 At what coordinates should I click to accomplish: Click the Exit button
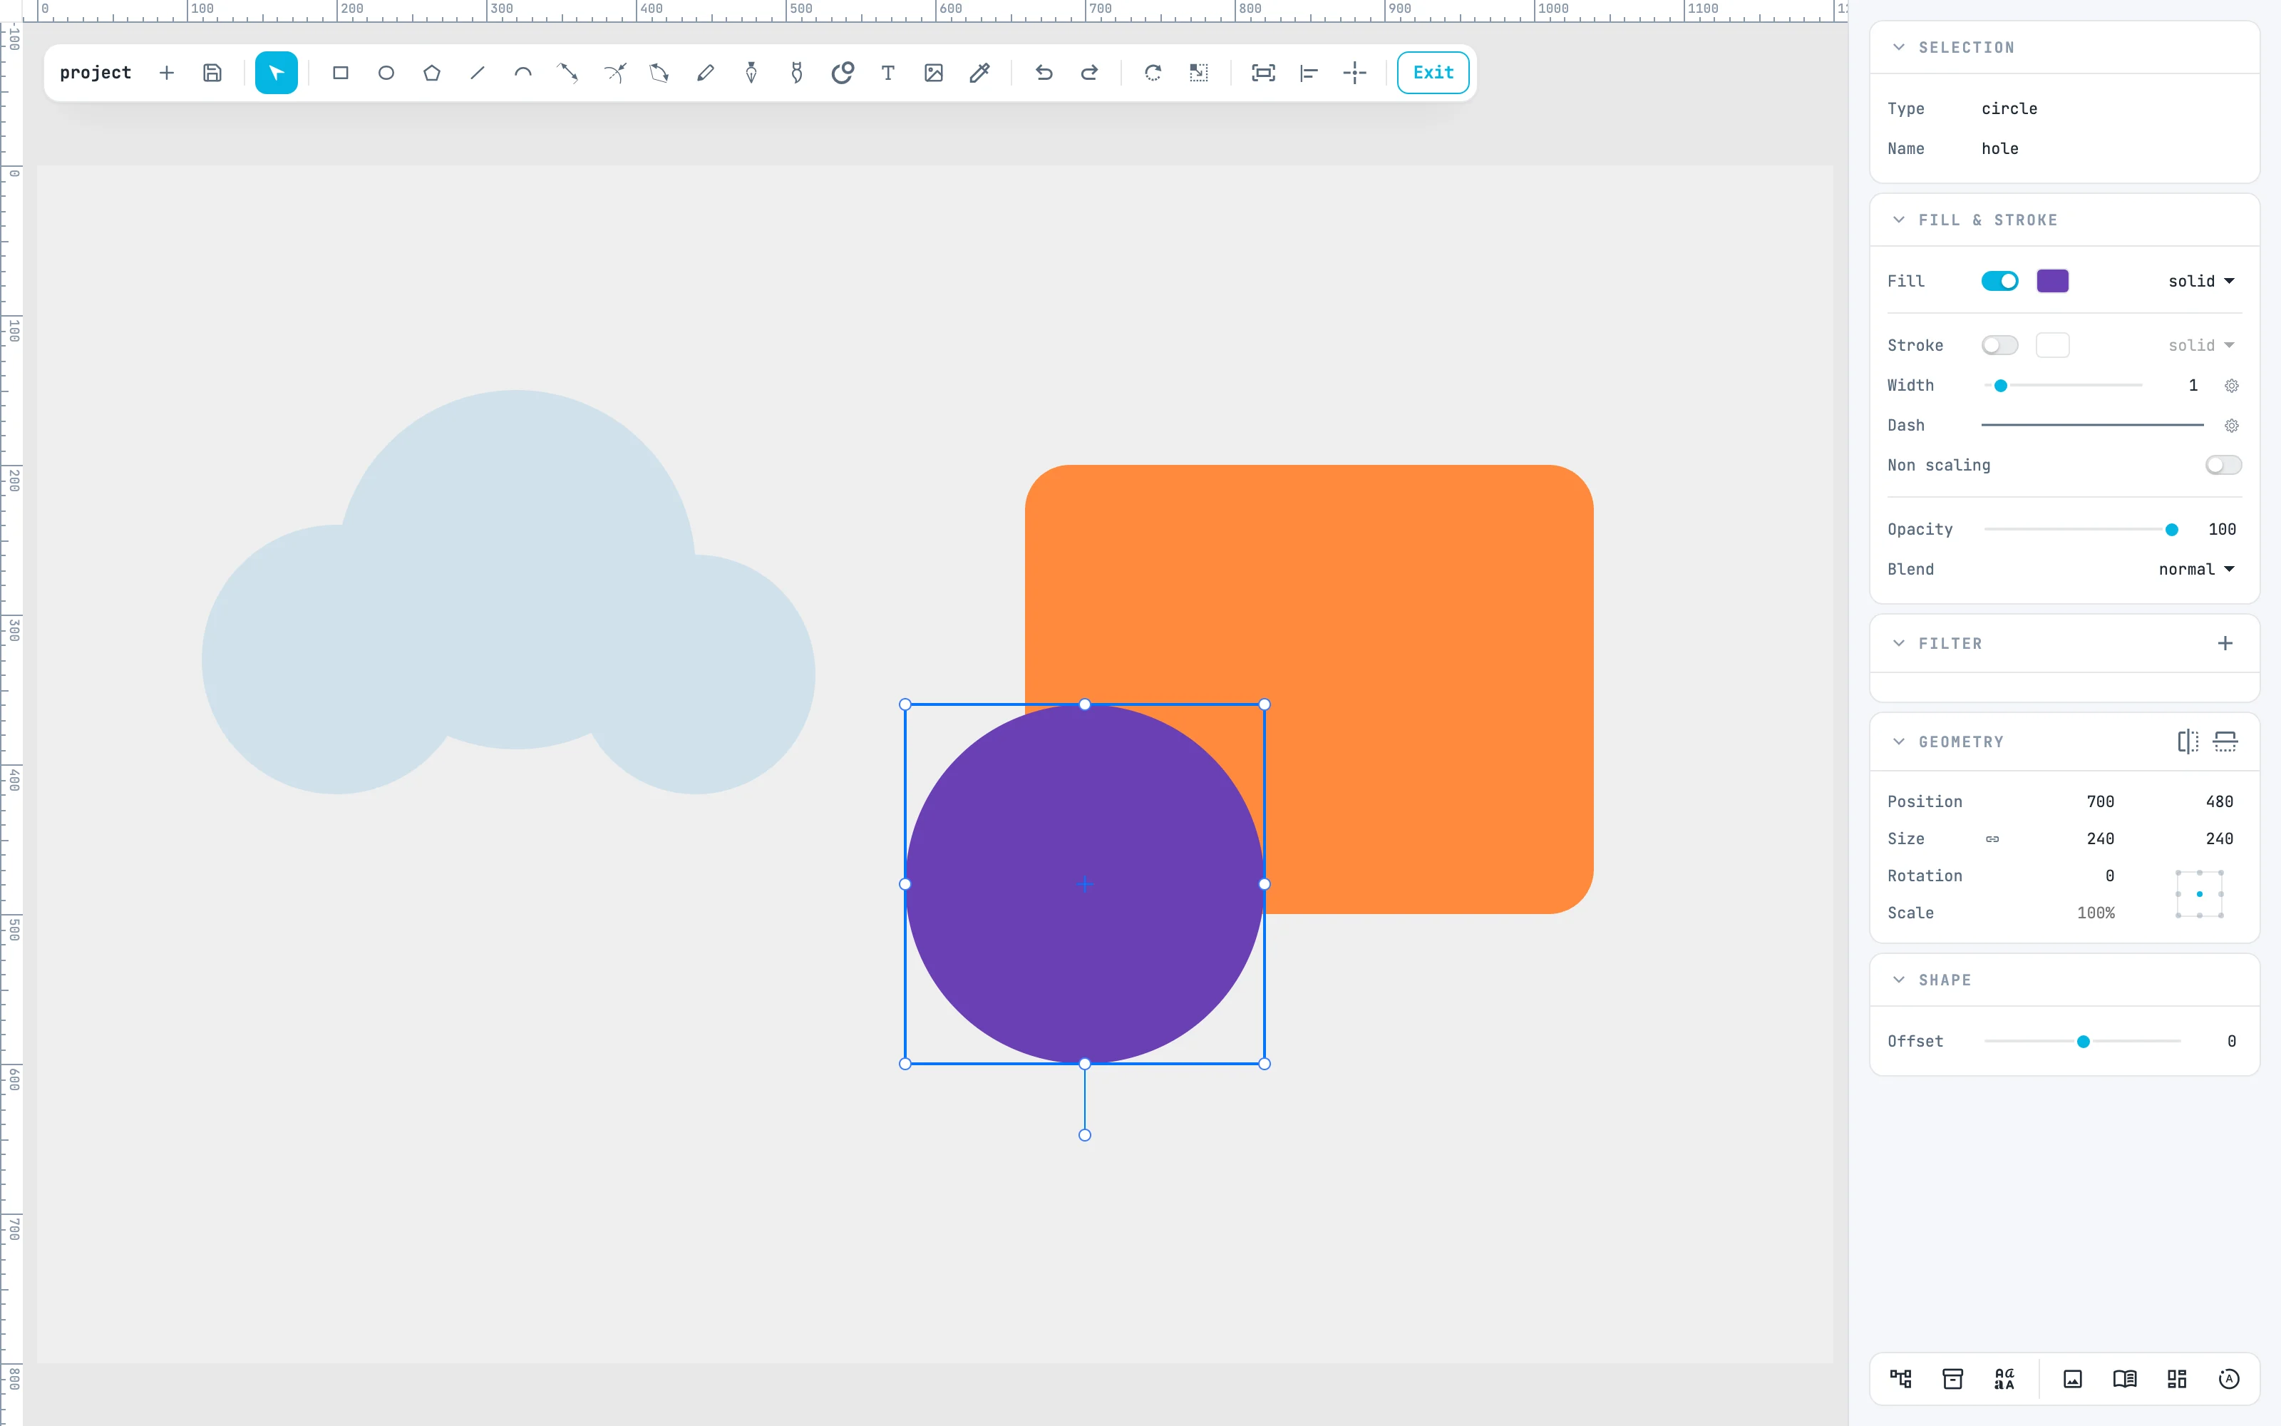(x=1433, y=73)
